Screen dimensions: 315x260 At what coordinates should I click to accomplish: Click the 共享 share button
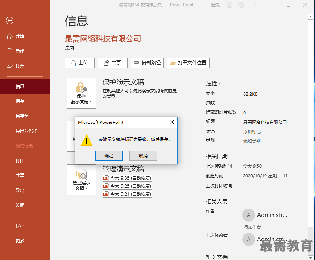(112, 63)
